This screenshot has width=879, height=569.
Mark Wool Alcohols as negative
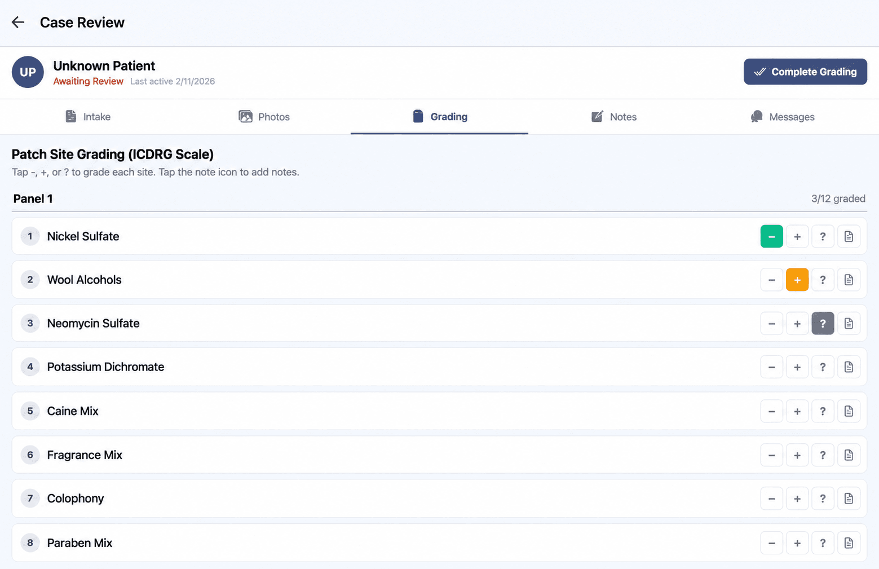(771, 280)
